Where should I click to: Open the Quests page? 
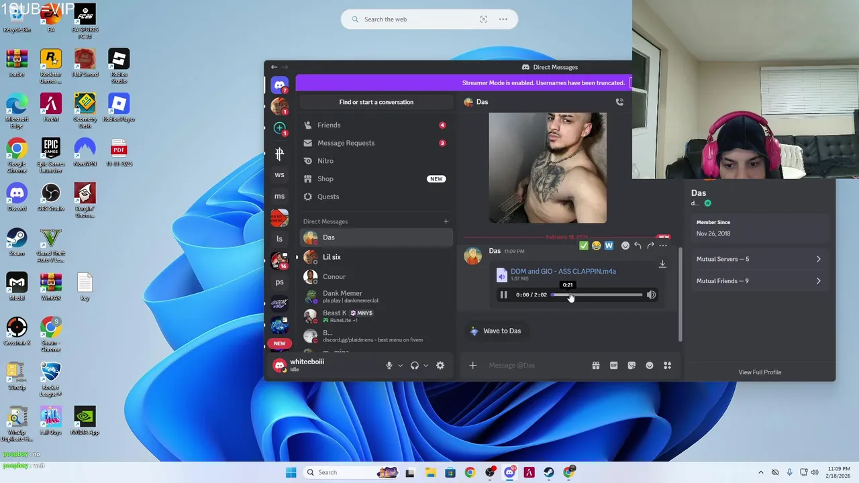point(376,197)
